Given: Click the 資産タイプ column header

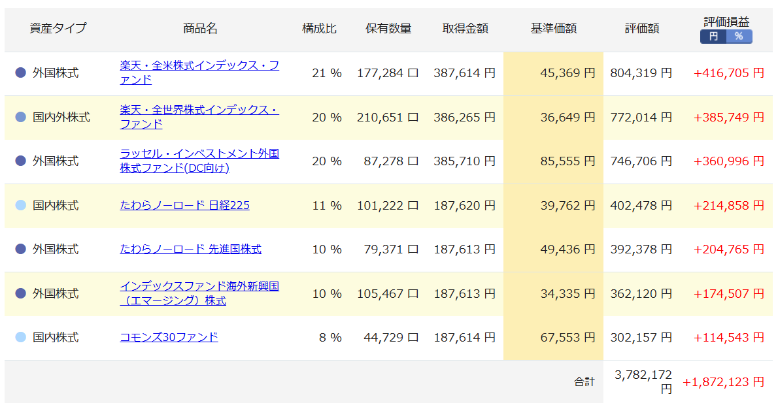Looking at the screenshot, I should 58,28.
